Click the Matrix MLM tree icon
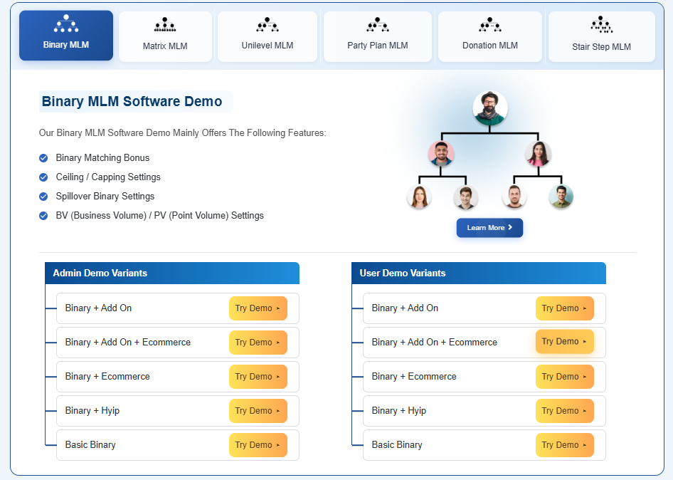This screenshot has width=673, height=480. [165, 26]
